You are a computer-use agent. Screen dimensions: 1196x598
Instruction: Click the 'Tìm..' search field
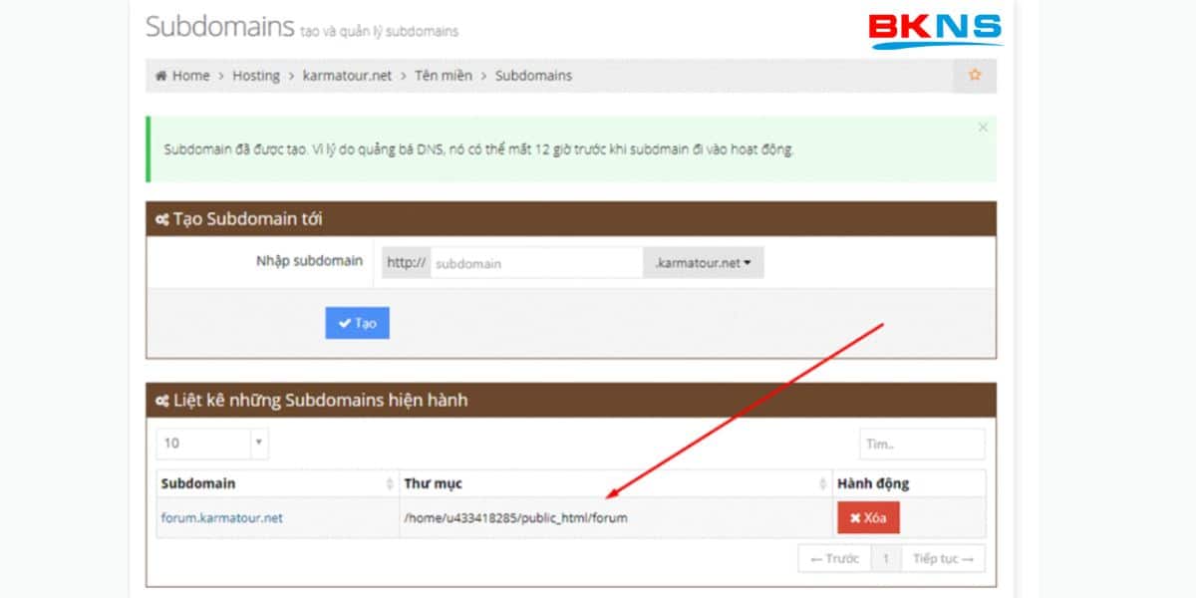click(921, 444)
